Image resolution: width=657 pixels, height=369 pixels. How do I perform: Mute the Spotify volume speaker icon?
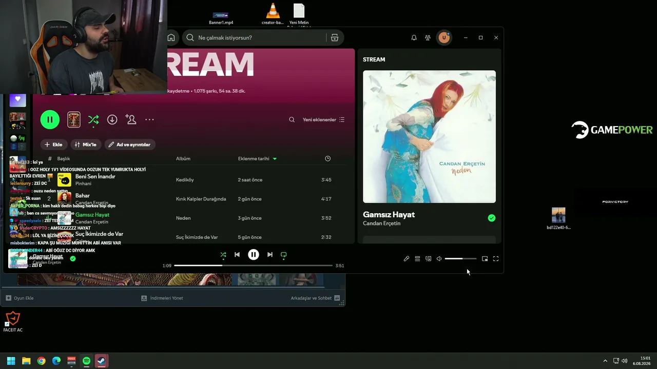tap(439, 259)
